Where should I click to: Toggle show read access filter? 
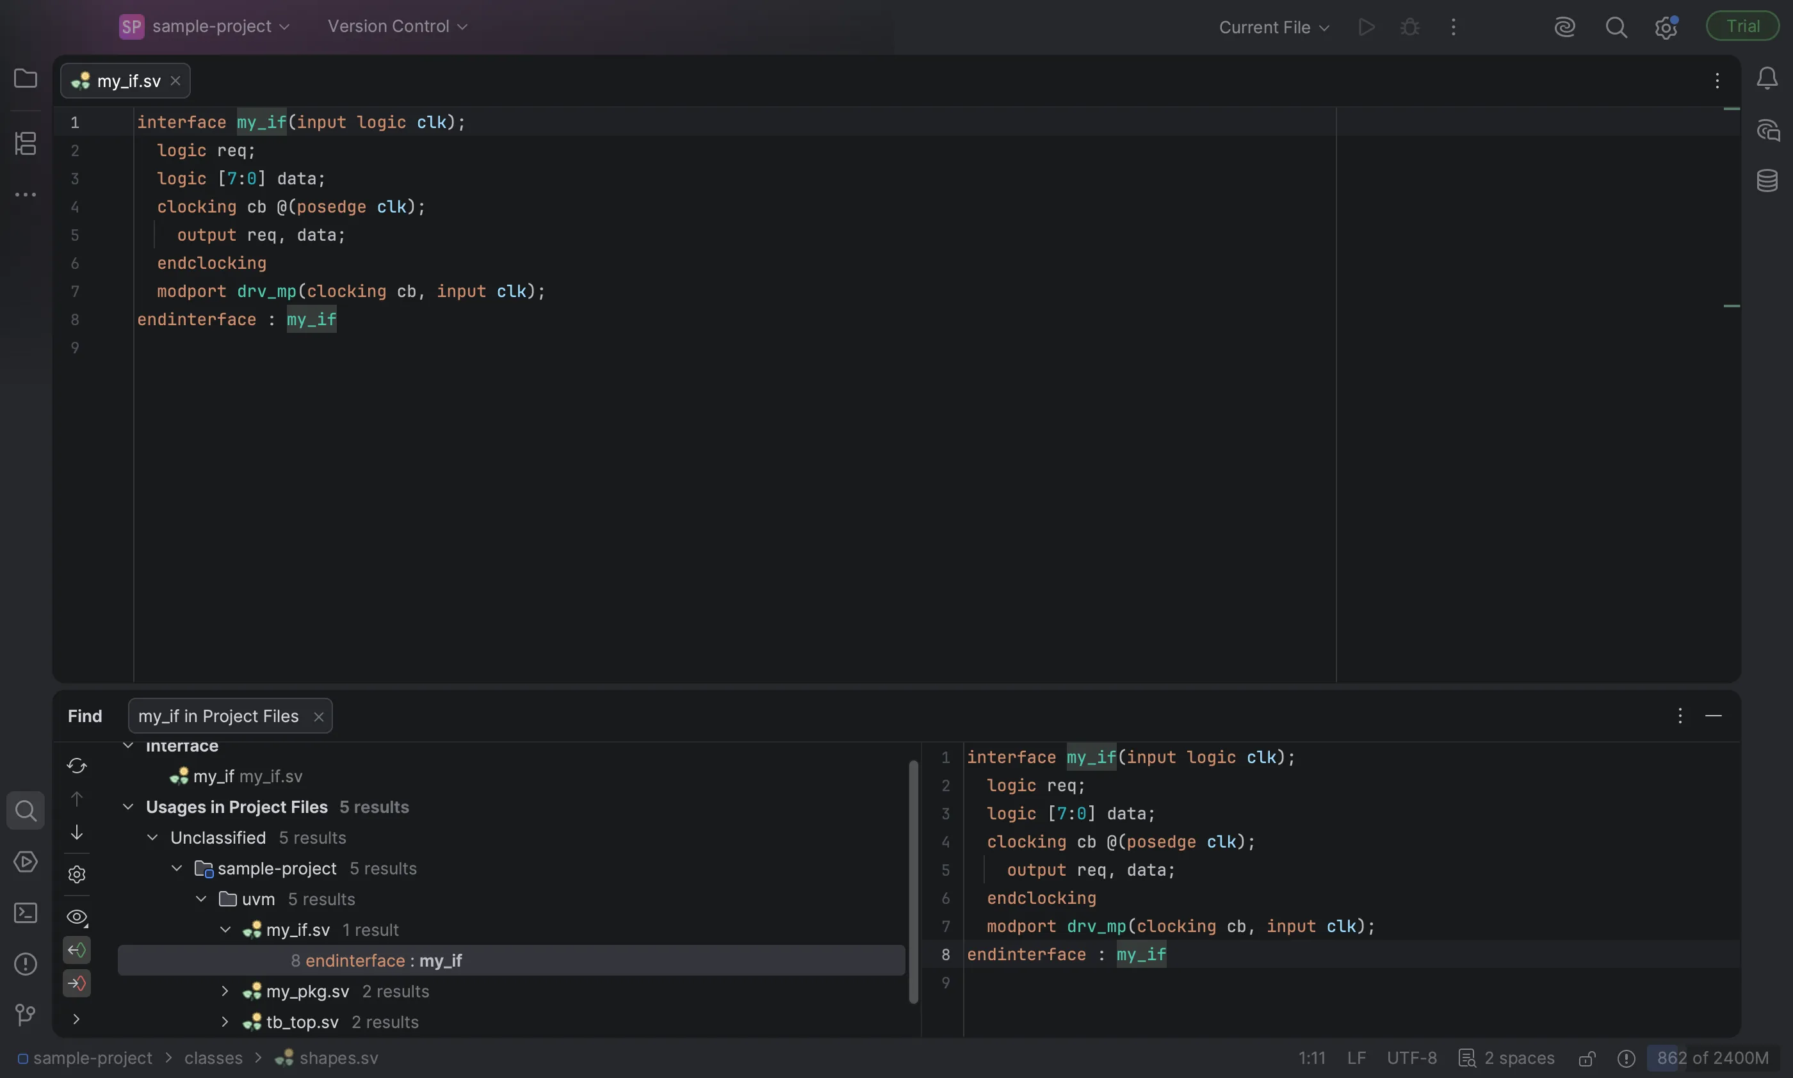[x=76, y=950]
